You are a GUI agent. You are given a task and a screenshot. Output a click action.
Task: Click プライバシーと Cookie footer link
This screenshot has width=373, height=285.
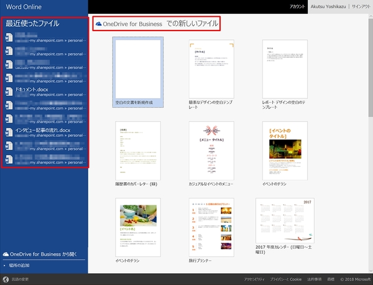click(286, 279)
